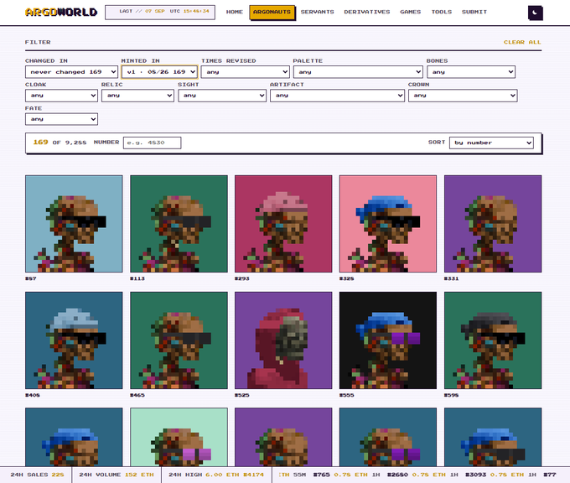Go to the Home menu item
The width and height of the screenshot is (570, 483).
click(x=235, y=12)
